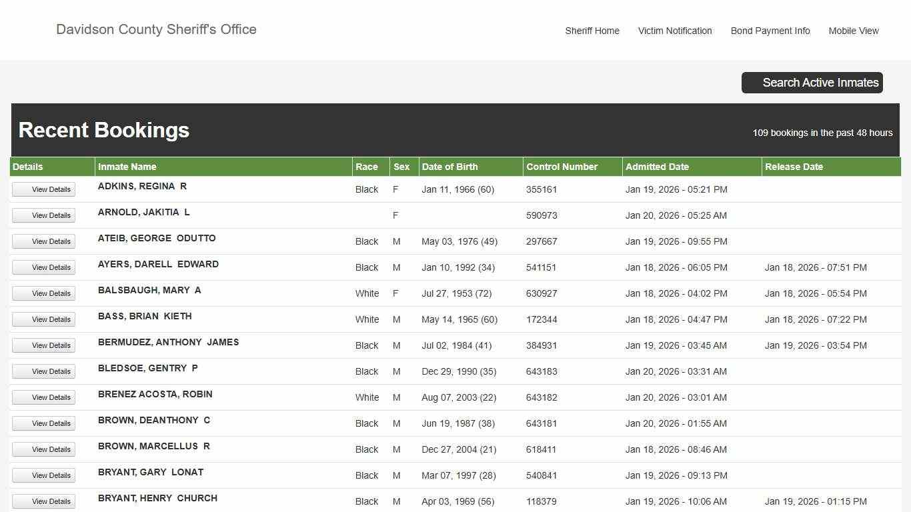Click the Inmate Name column header

[x=127, y=167]
